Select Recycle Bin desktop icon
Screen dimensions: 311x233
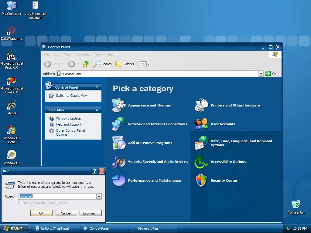(x=296, y=207)
